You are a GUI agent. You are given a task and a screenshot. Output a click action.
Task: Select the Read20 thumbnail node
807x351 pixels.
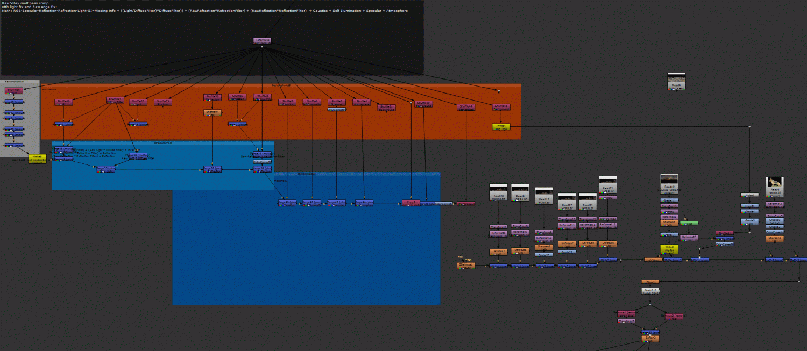pos(498,192)
